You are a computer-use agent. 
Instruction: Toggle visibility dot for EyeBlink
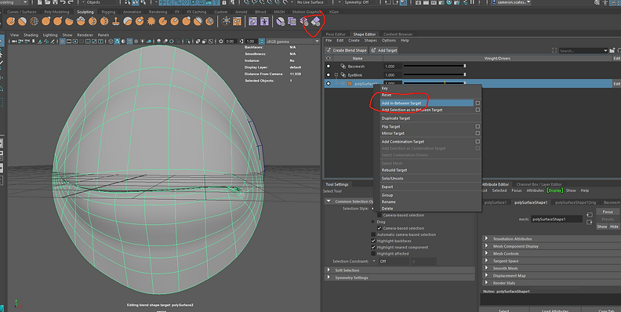point(329,74)
